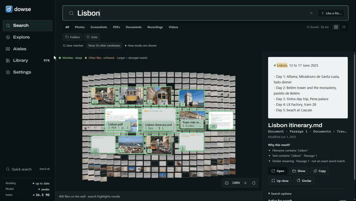Click Reading 'up to date' status
Viewport: 356px width, 201px height.
click(x=42, y=183)
